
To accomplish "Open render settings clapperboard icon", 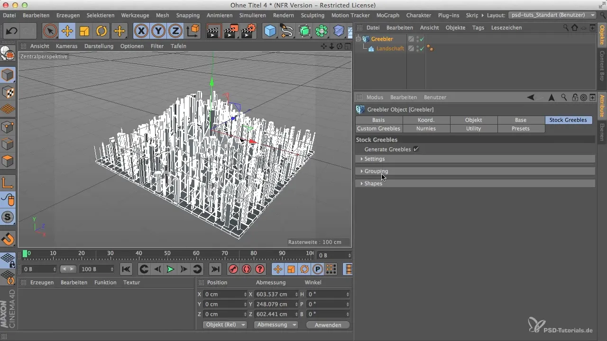I will 248,31.
